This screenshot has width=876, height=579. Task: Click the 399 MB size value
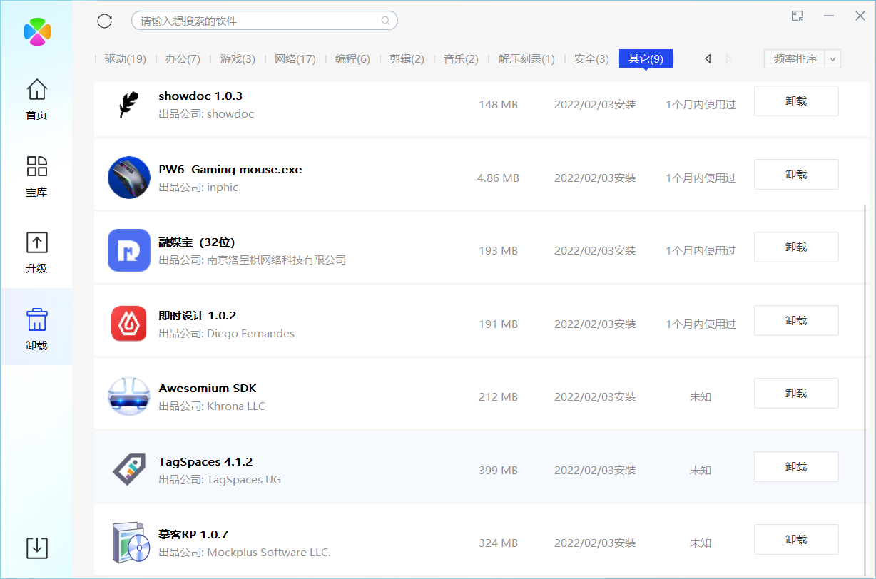[498, 471]
